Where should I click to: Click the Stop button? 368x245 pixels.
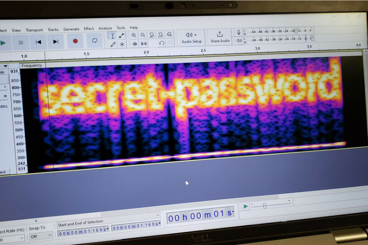[21, 42]
